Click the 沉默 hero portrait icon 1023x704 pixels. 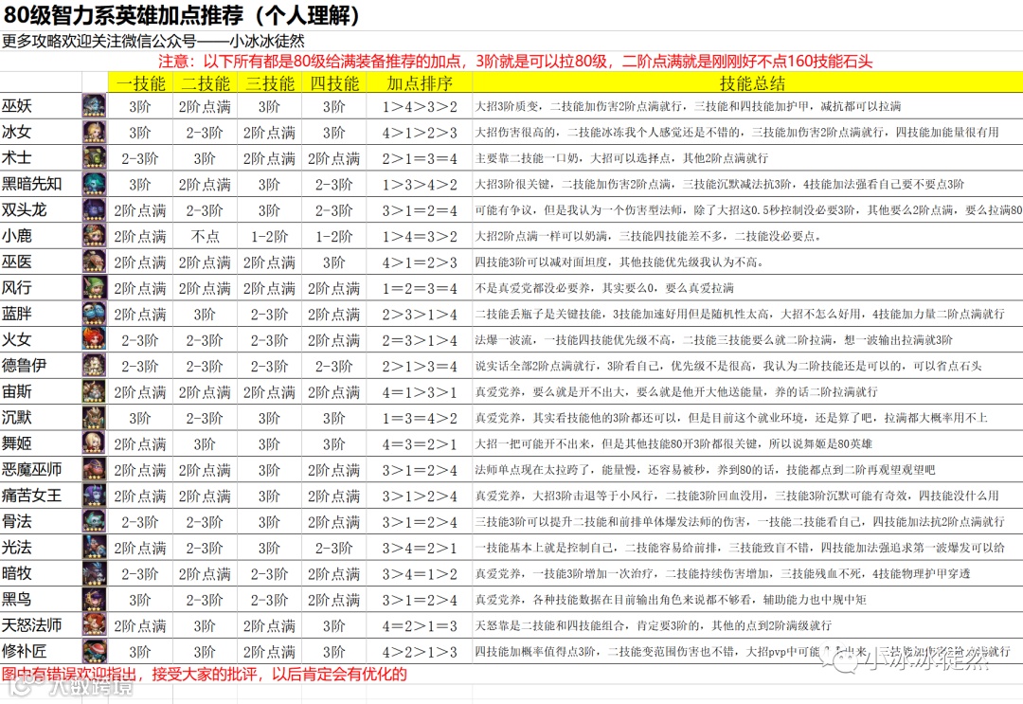click(x=94, y=418)
